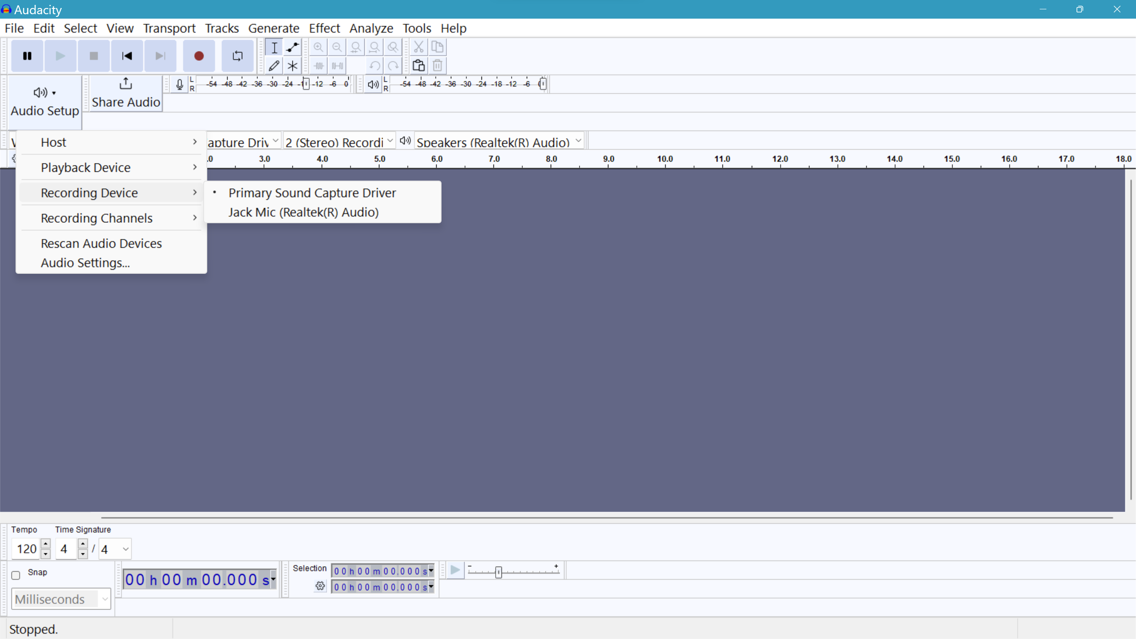The image size is (1136, 639).
Task: Adjust the playback level slider
Action: (543, 83)
